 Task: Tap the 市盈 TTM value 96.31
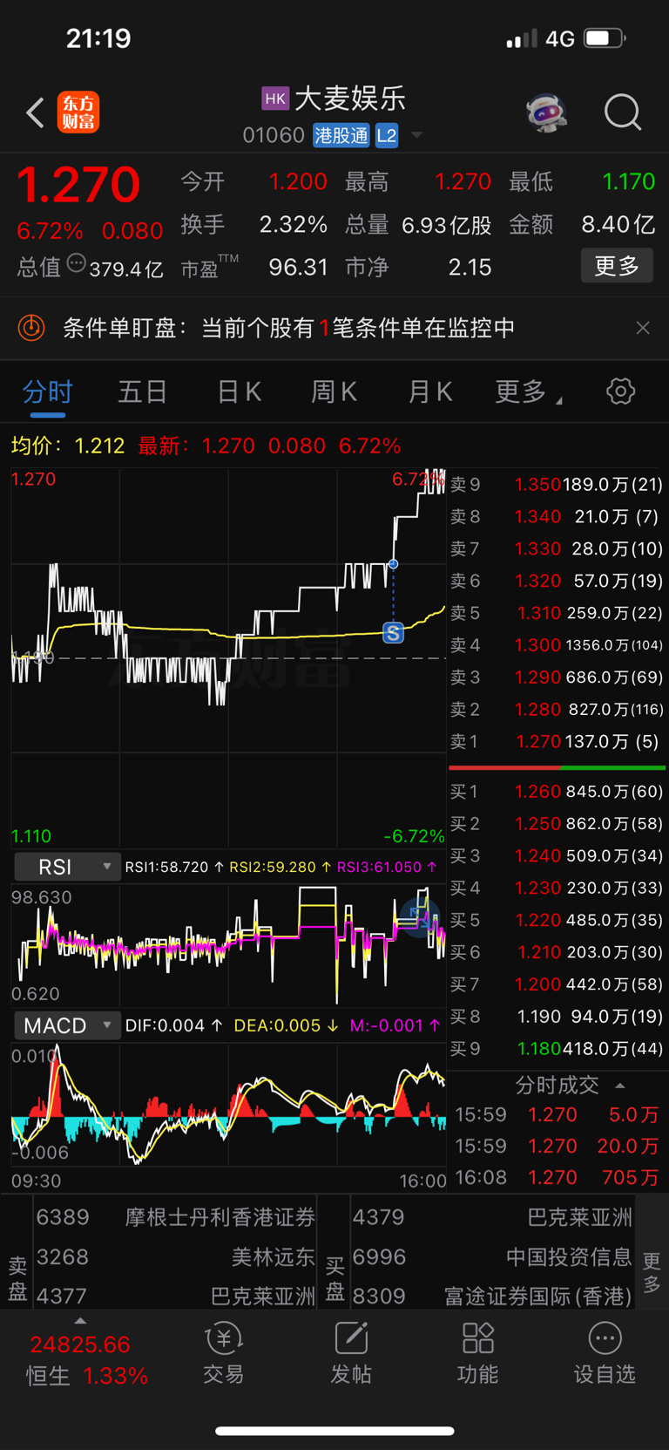click(x=298, y=267)
